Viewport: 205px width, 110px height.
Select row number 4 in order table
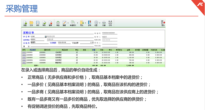24,60
